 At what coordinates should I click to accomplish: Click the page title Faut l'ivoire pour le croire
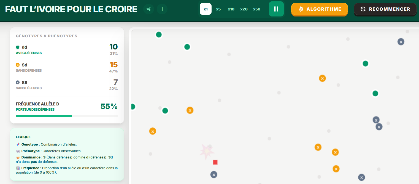[71, 9]
